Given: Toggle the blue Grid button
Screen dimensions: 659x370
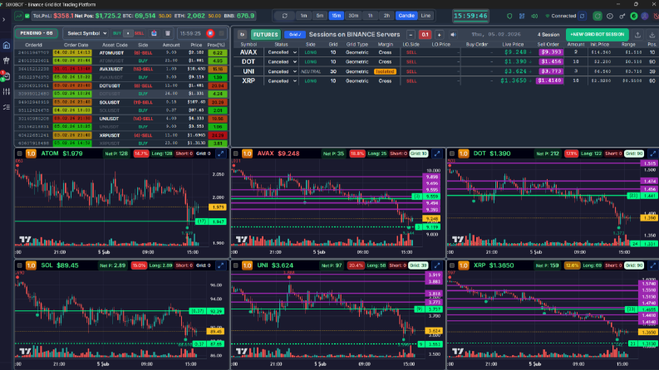Looking at the screenshot, I should point(295,34).
